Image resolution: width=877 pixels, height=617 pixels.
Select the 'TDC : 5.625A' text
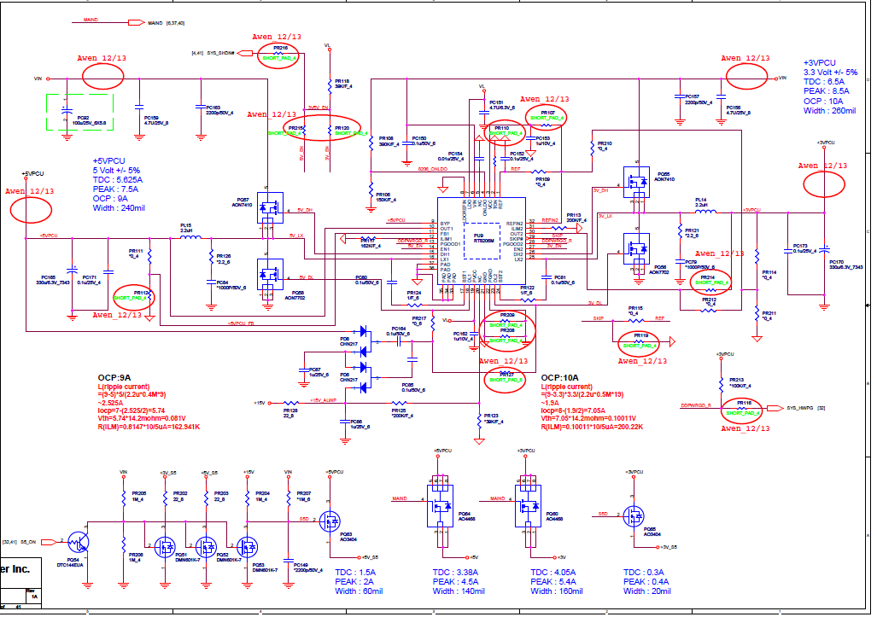(x=118, y=180)
